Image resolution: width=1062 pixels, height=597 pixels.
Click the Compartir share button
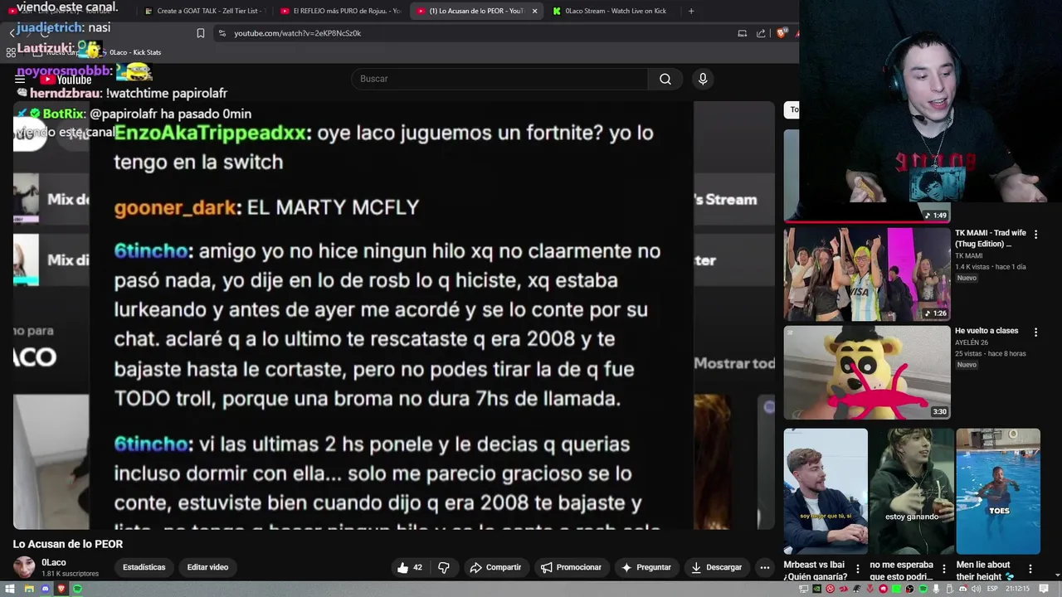click(495, 567)
